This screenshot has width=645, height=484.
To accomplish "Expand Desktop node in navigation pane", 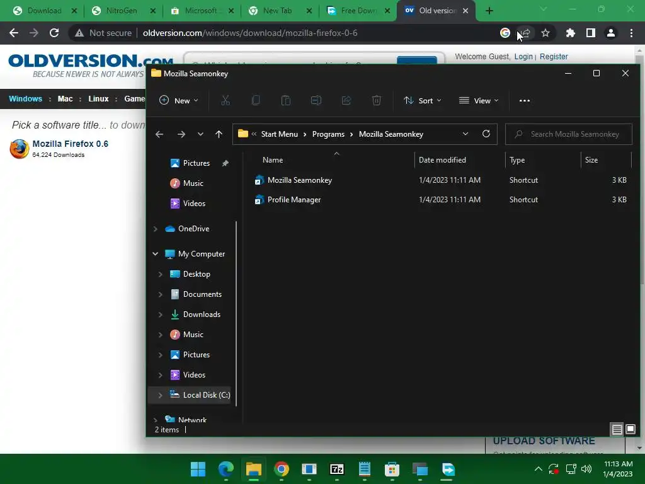I will click(x=161, y=274).
